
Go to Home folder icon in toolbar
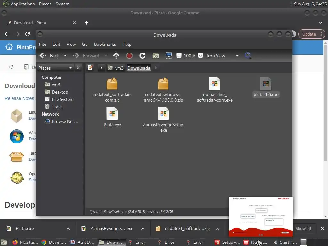coord(156,56)
